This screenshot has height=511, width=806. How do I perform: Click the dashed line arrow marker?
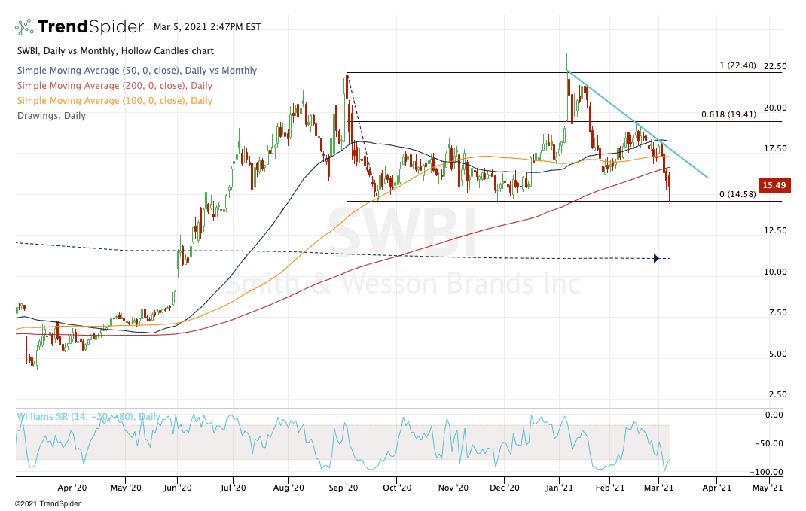(x=656, y=258)
